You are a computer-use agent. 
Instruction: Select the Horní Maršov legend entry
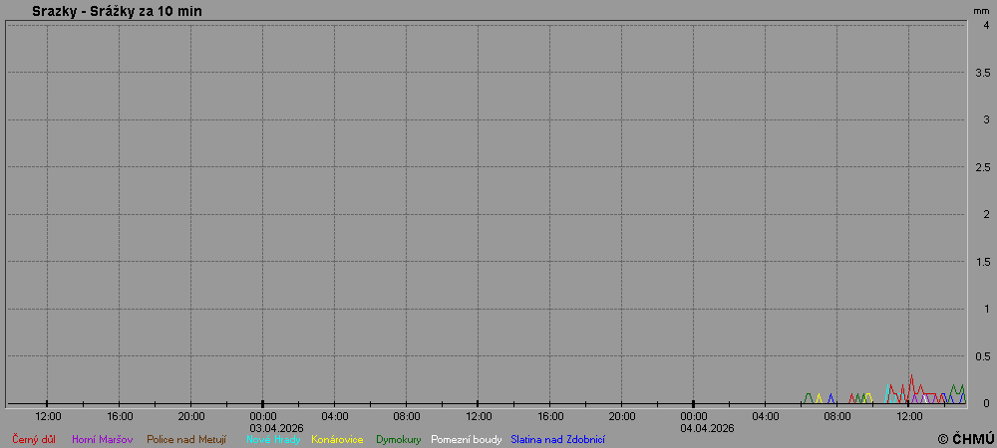point(103,439)
